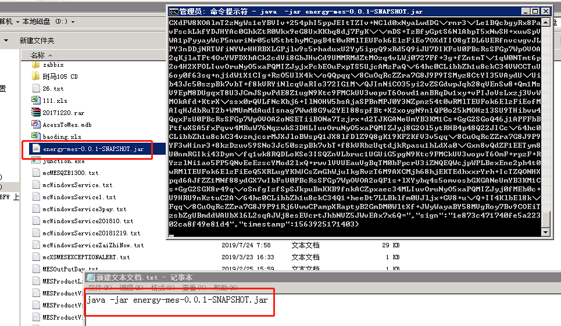Open the command prompt system menu icon
The width and height of the screenshot is (561, 326).
pos(173,12)
